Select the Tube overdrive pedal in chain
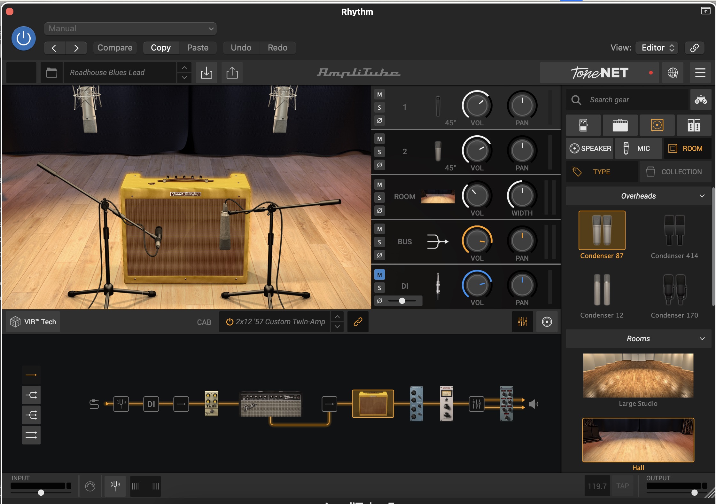The height and width of the screenshot is (504, 716). point(211,404)
